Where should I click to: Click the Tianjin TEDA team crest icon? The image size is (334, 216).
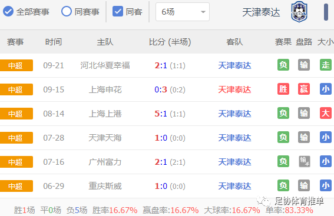click(299, 12)
